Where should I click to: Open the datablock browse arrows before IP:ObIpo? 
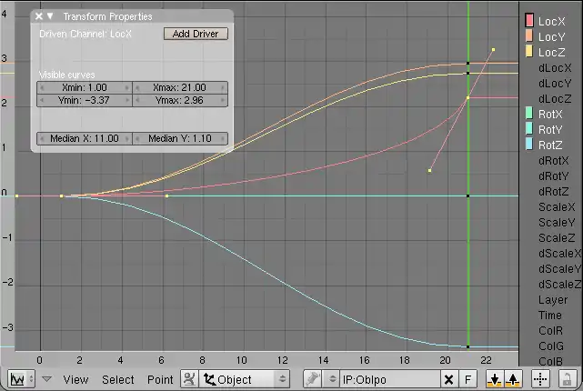332,379
